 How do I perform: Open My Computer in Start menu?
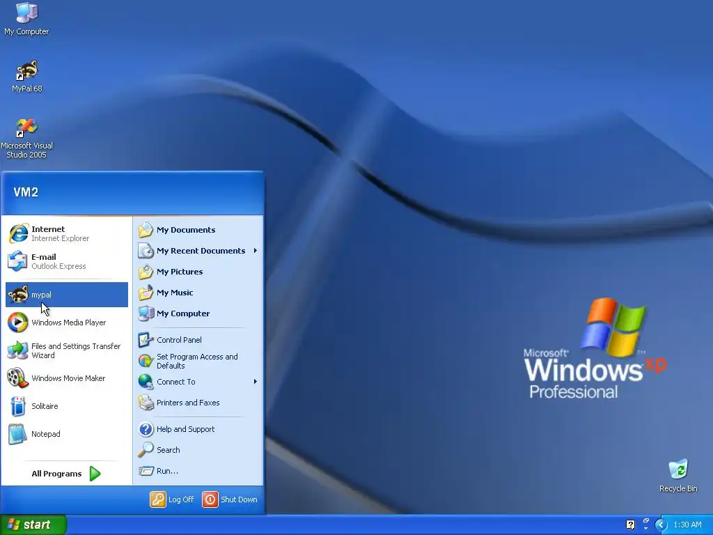[x=198, y=313]
